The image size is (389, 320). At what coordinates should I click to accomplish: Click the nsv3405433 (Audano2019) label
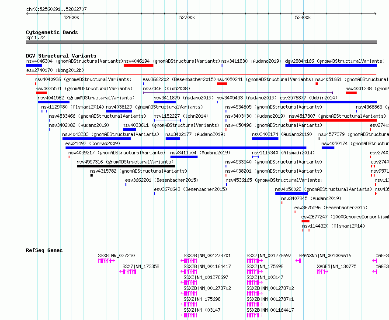point(247,98)
